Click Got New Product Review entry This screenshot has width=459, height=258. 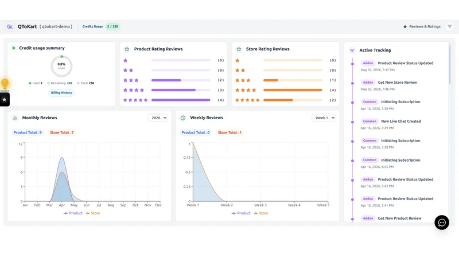[399, 218]
